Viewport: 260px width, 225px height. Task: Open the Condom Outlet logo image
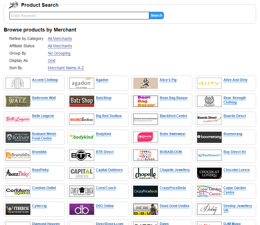click(18, 191)
